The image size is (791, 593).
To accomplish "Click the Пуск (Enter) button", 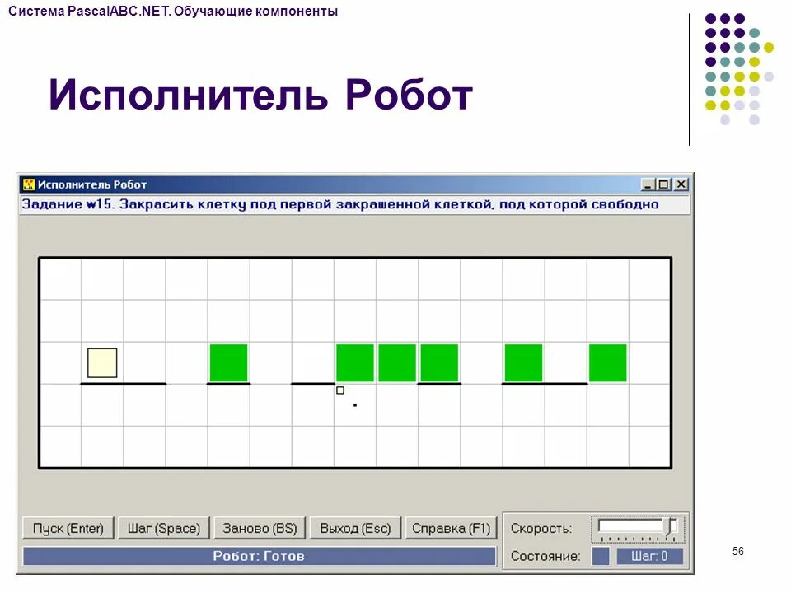I will pyautogui.click(x=68, y=528).
